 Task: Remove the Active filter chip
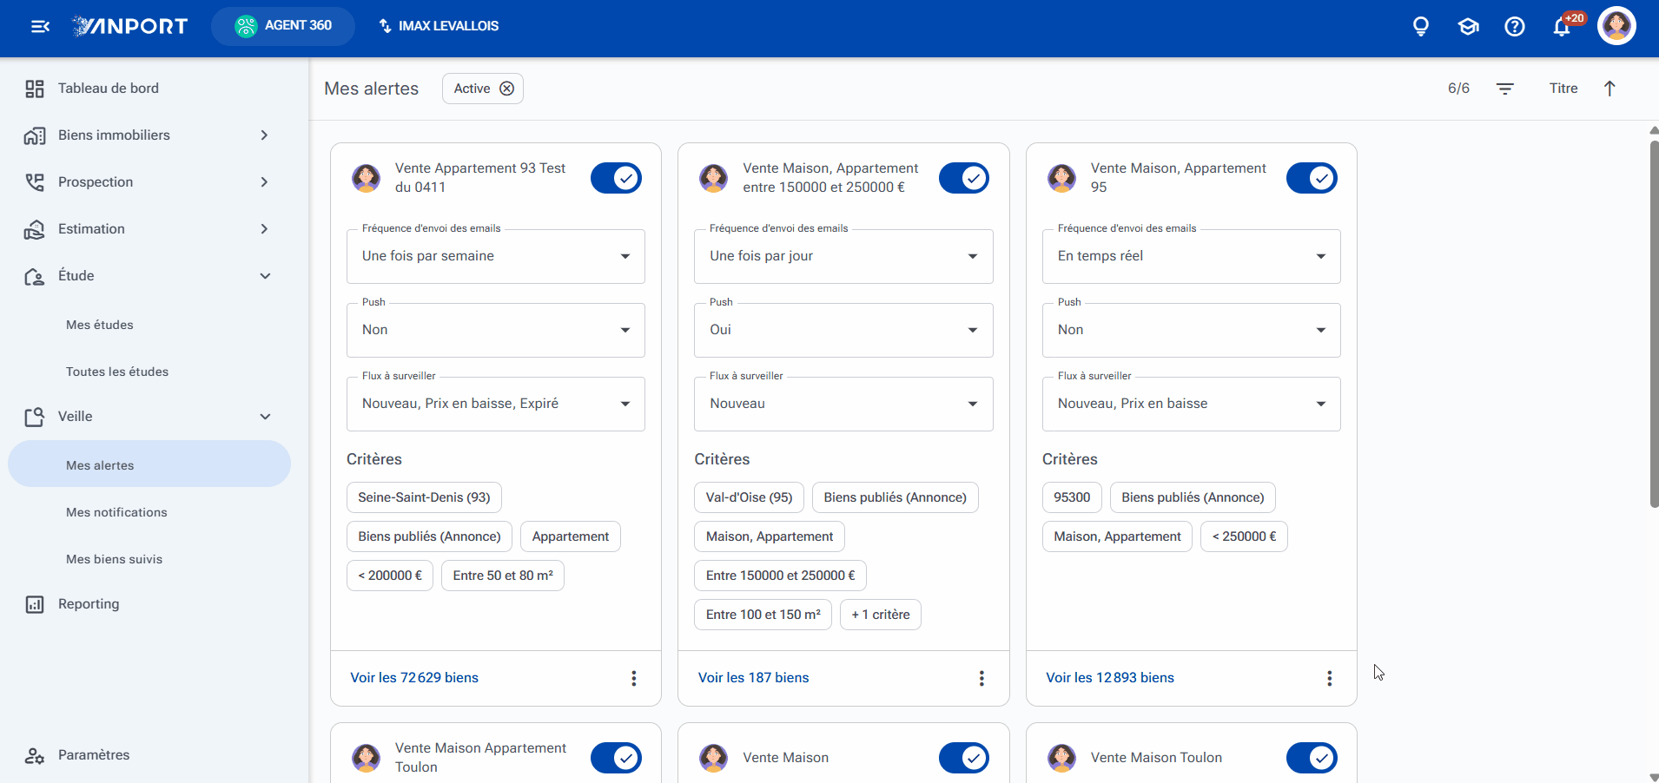click(x=507, y=89)
